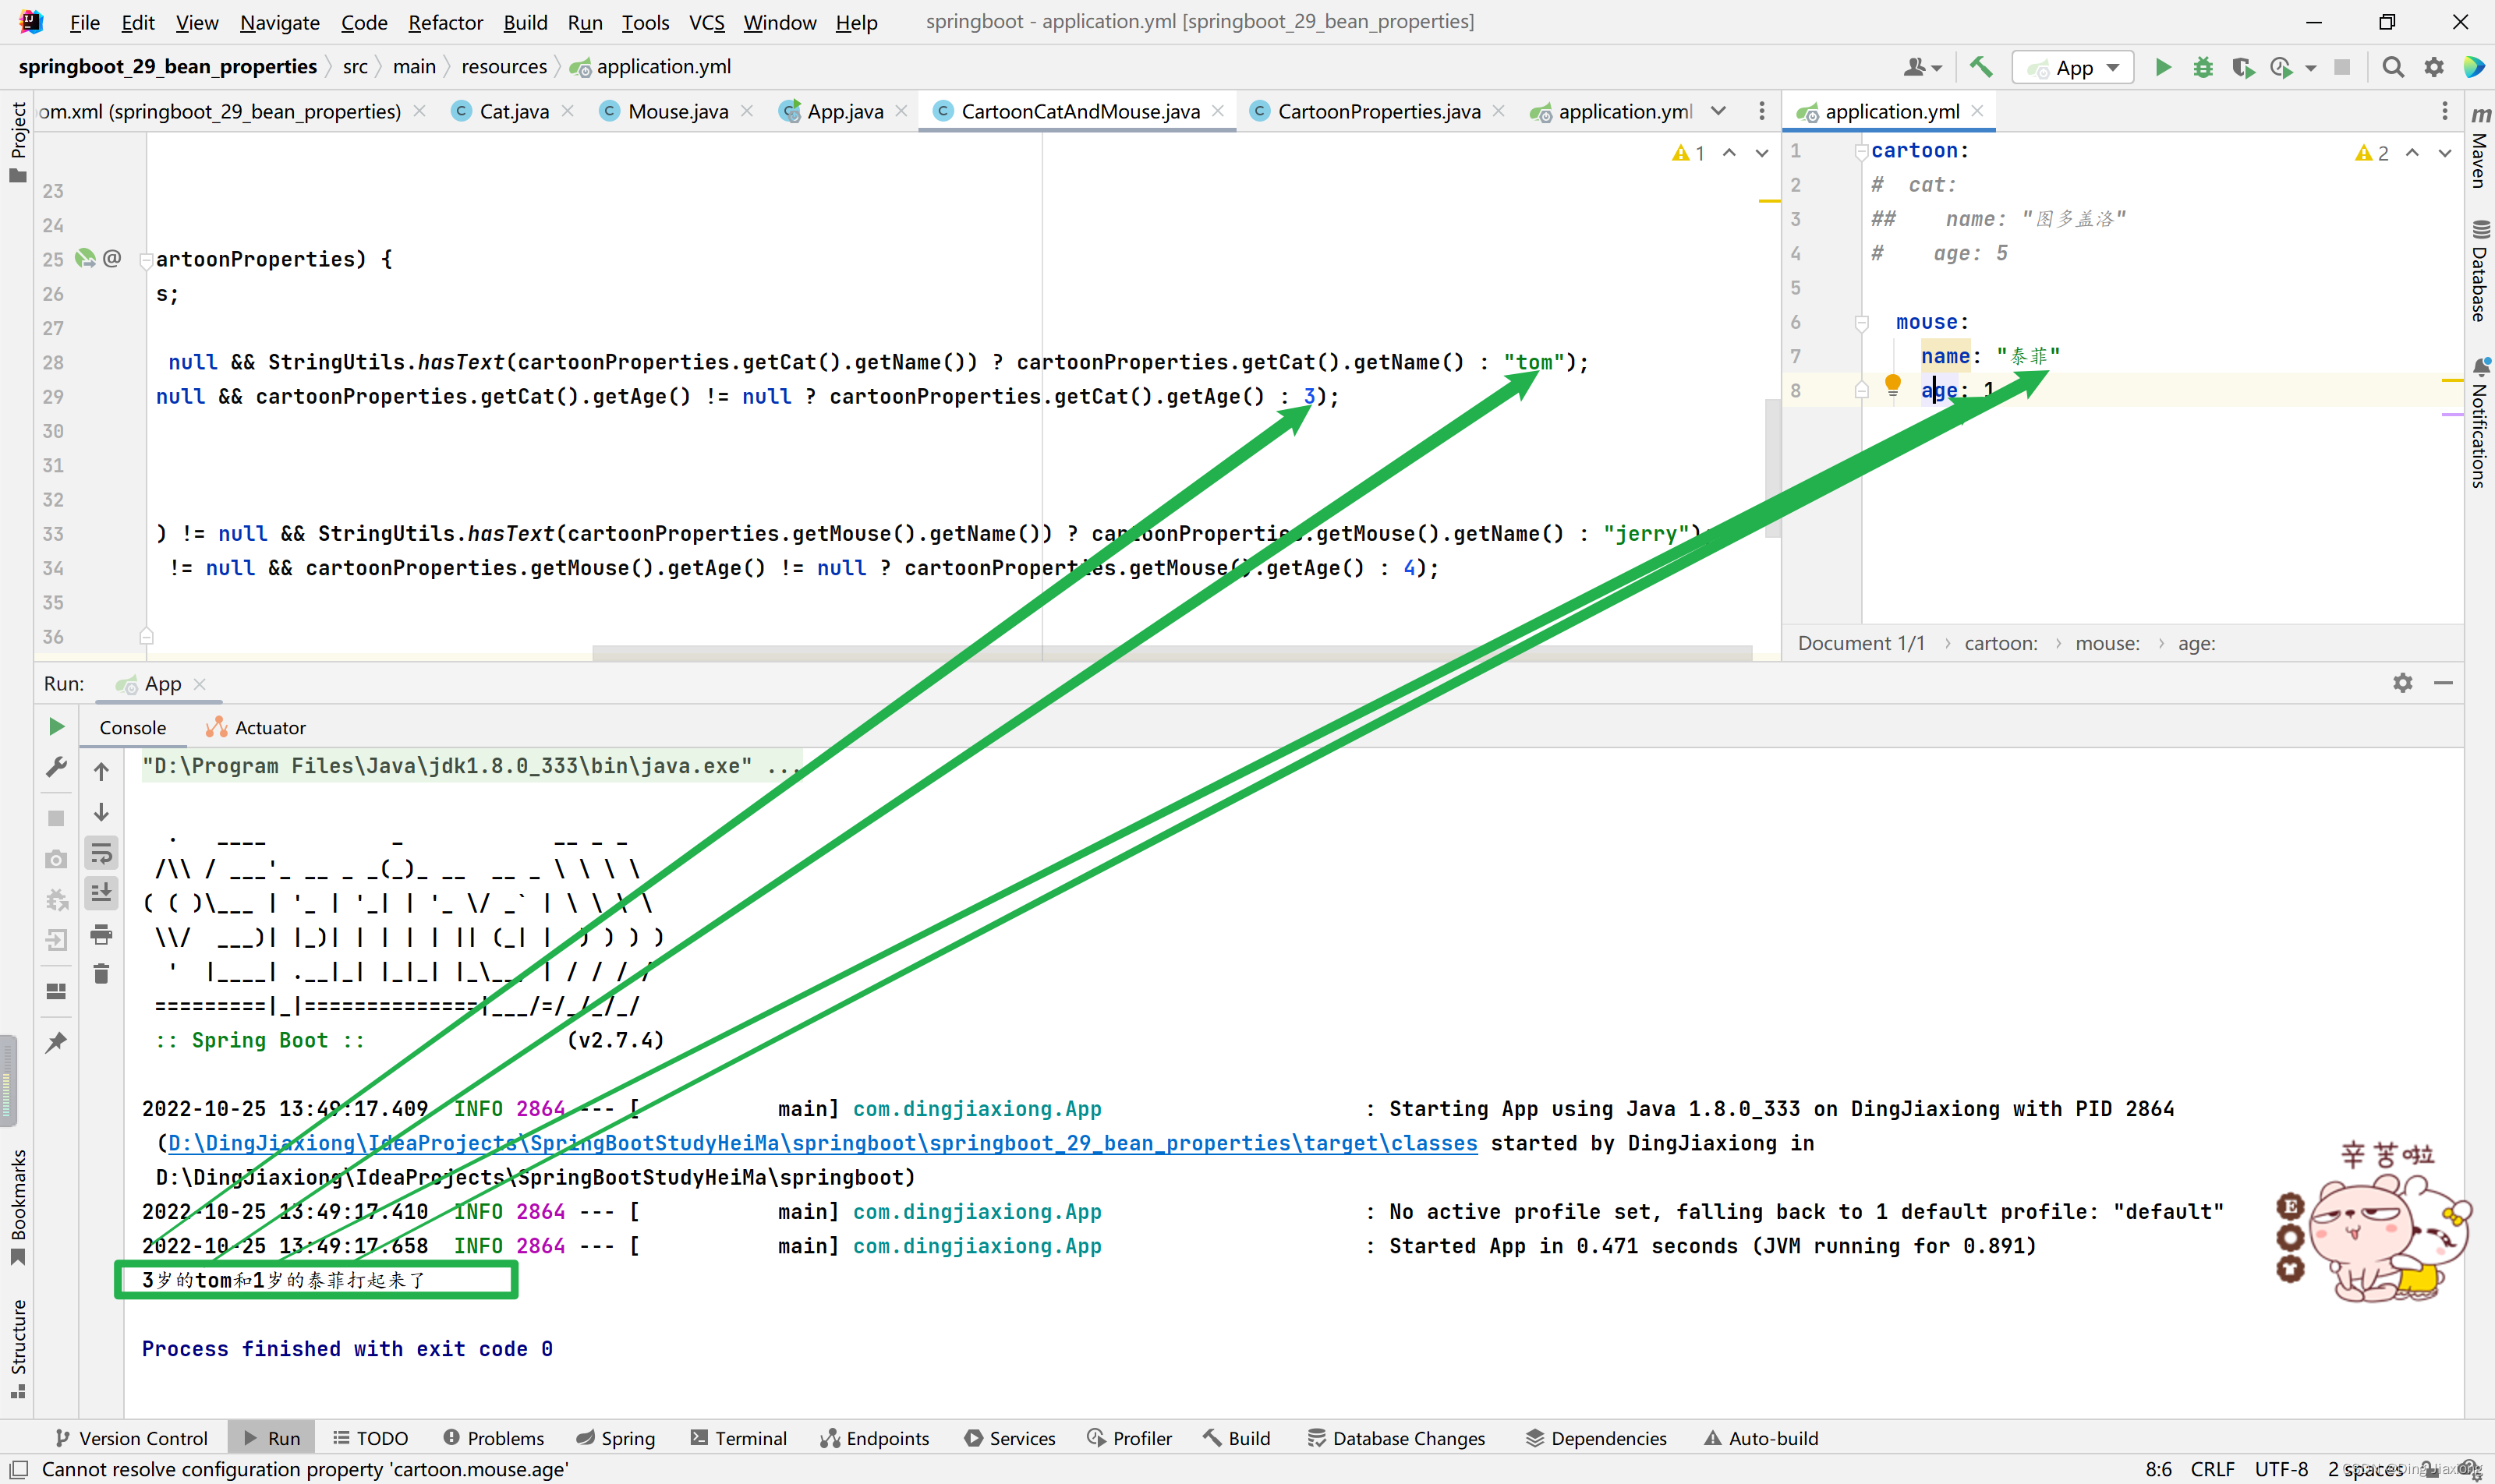Switch to the CartoonProperties.java tab
This screenshot has width=2495, height=1484.
point(1378,111)
